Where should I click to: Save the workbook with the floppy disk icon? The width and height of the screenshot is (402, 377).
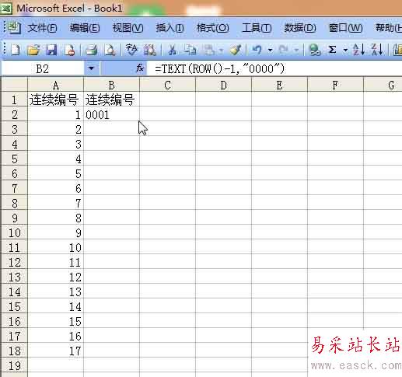coord(51,50)
